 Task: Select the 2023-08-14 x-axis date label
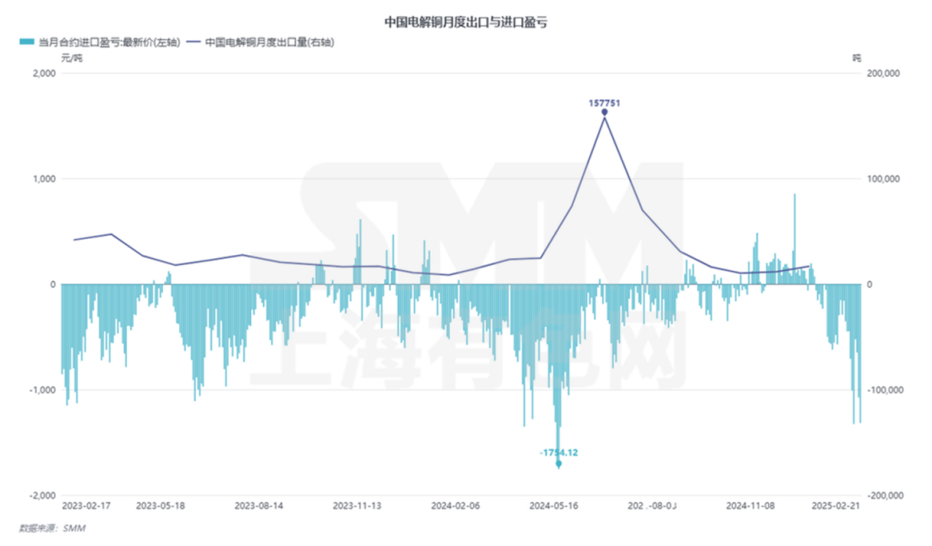(x=259, y=505)
